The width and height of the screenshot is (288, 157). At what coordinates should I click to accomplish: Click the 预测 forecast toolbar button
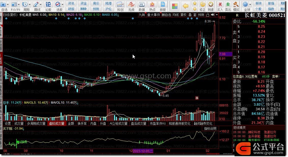tap(96, 9)
